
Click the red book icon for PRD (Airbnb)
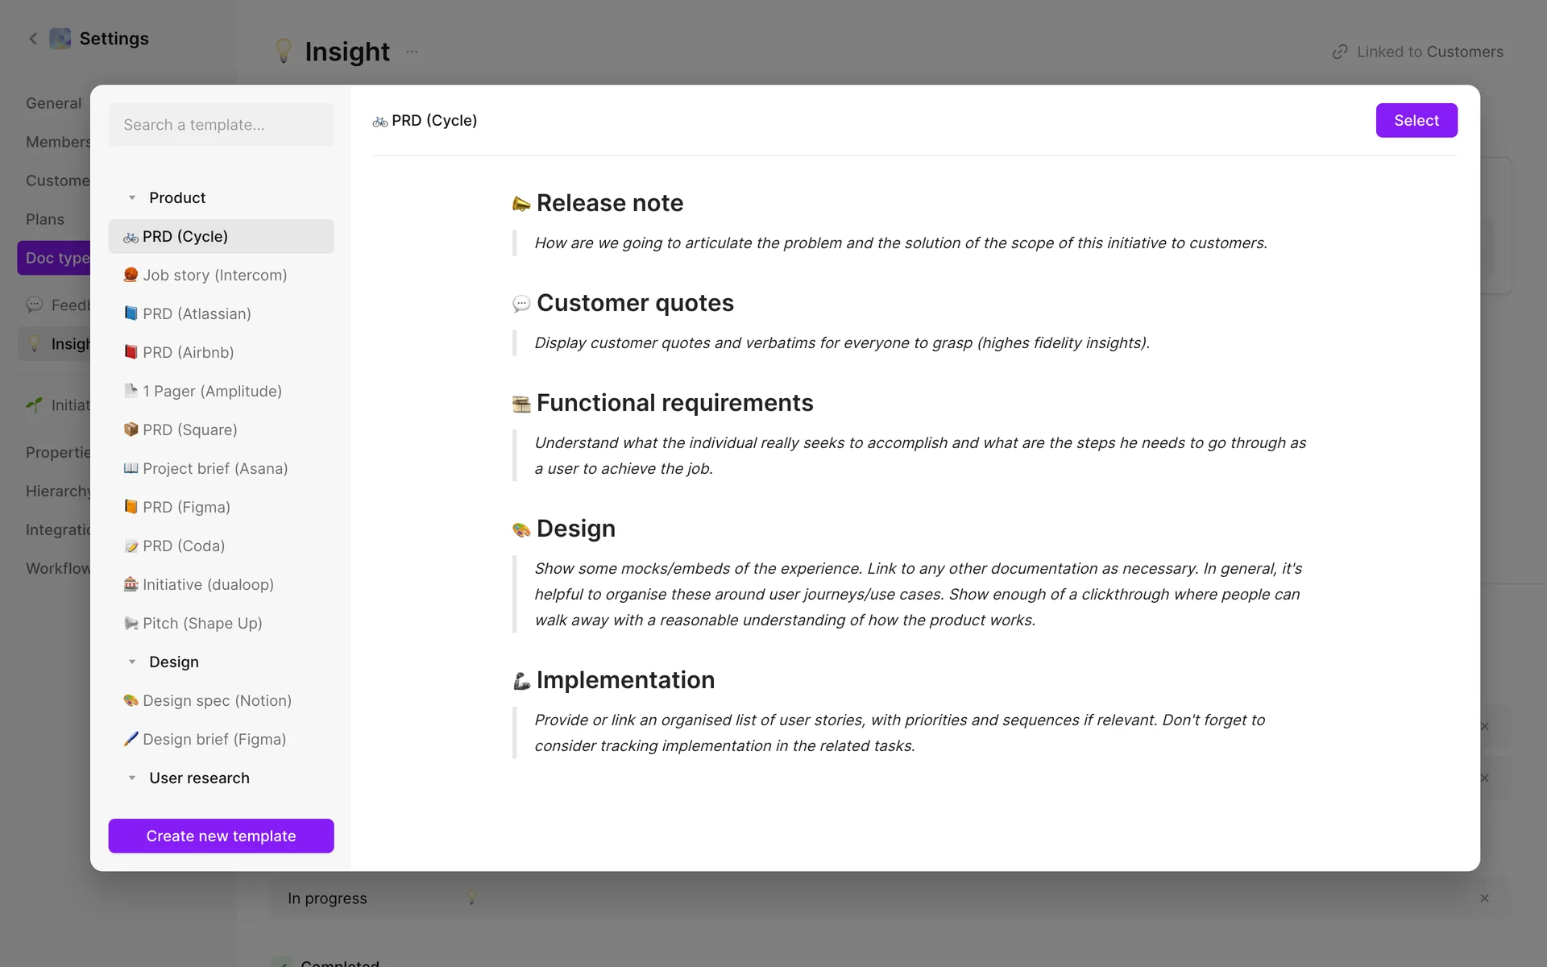point(131,352)
